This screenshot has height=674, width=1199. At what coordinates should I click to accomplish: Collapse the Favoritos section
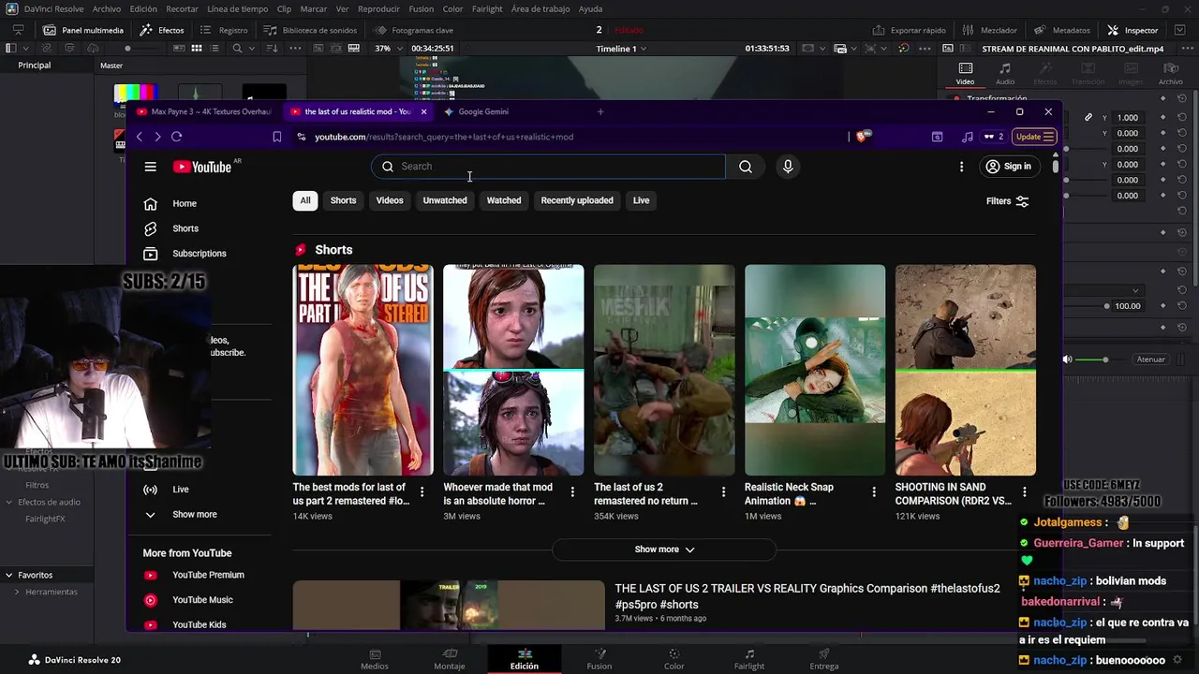[9, 575]
